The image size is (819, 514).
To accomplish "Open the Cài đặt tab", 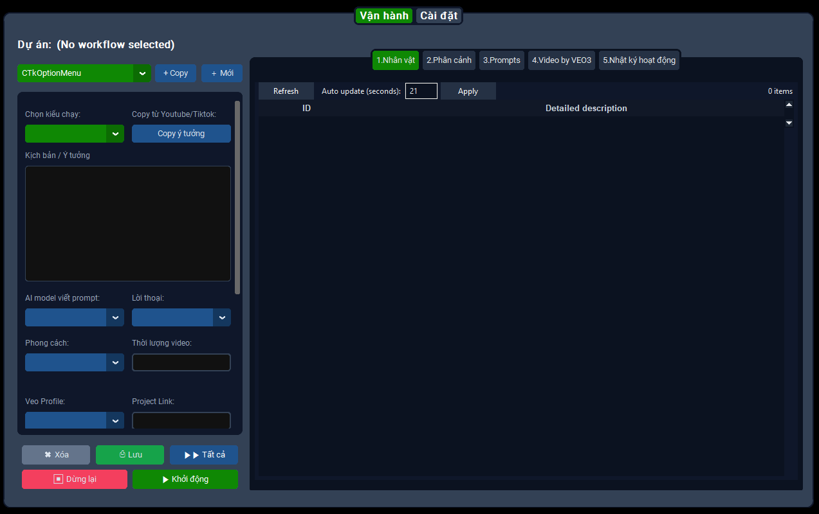I will (x=439, y=15).
